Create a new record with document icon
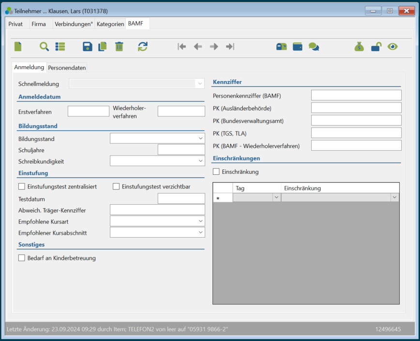420x341 pixels. (18, 46)
